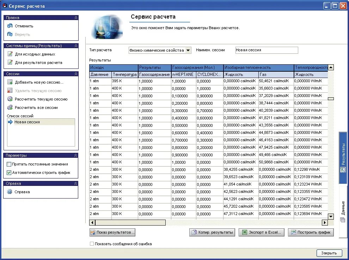This screenshot has height=260, width=349.
Task: Toggle Прятать постоянные значения checkbox
Action: click(9, 164)
